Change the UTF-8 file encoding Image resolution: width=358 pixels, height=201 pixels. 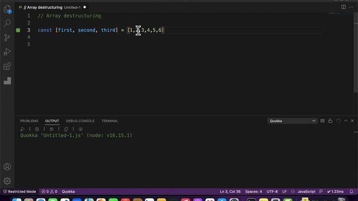pos(272,192)
